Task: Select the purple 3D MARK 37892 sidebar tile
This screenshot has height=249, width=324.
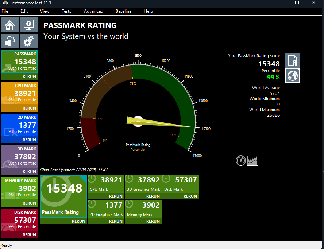Action: (20, 157)
